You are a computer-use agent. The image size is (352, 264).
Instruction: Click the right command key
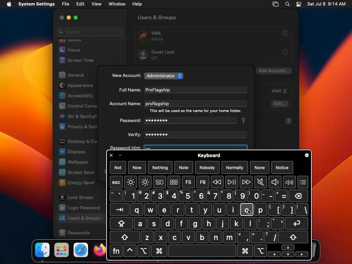tap(245, 251)
